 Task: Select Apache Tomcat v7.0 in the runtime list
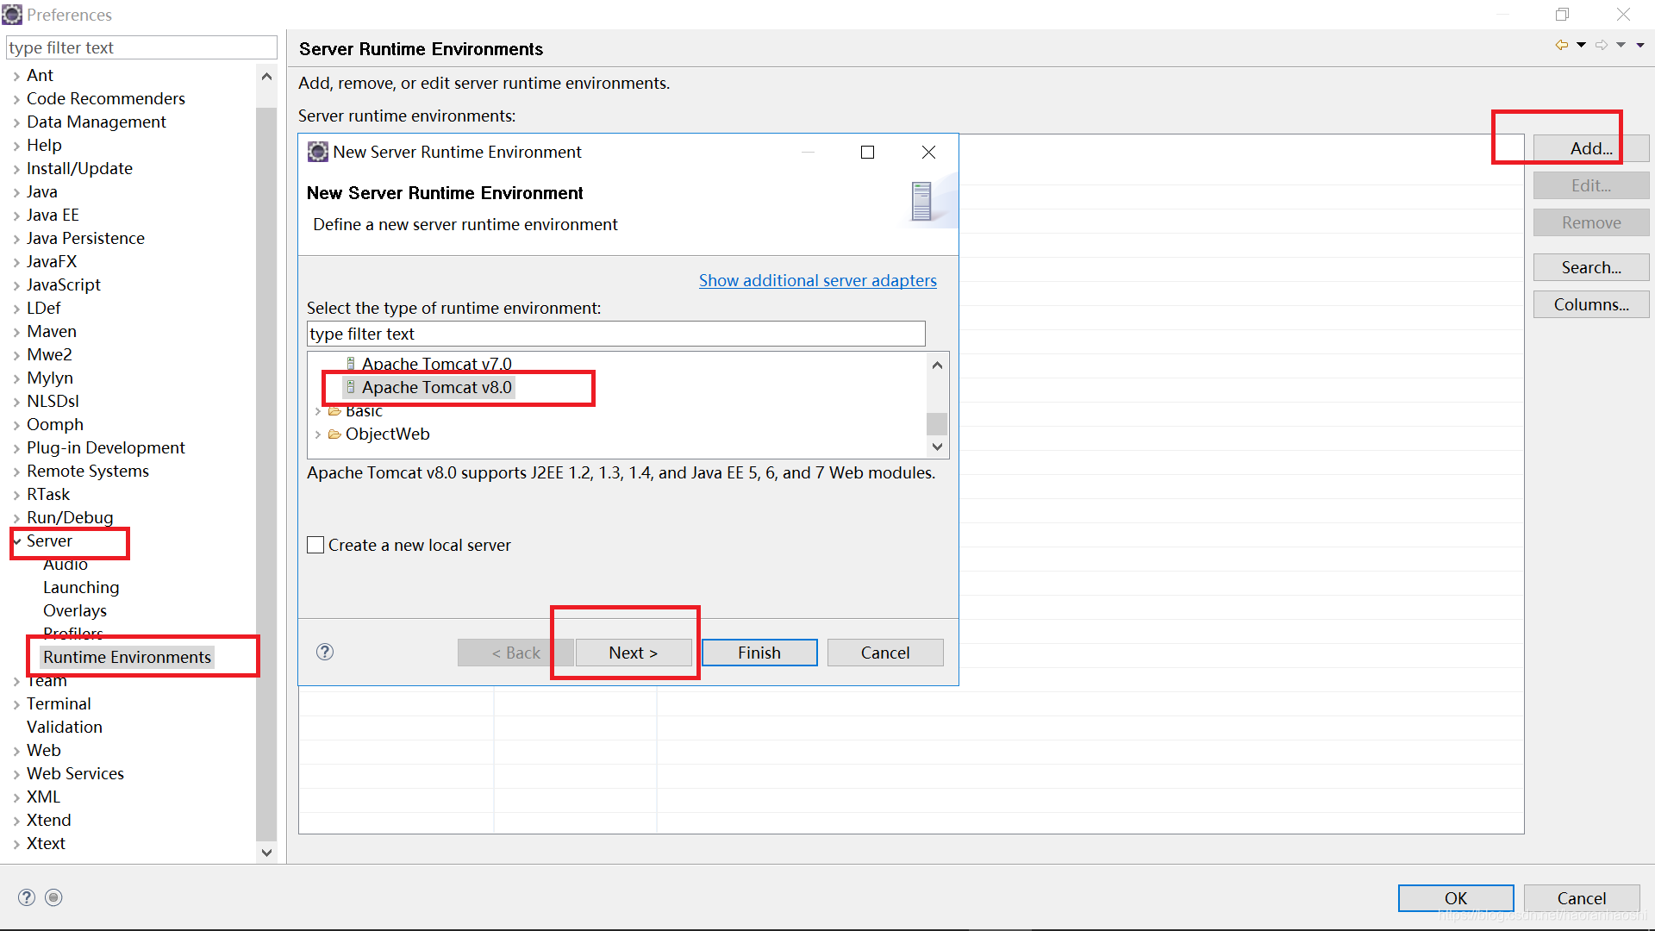436,364
